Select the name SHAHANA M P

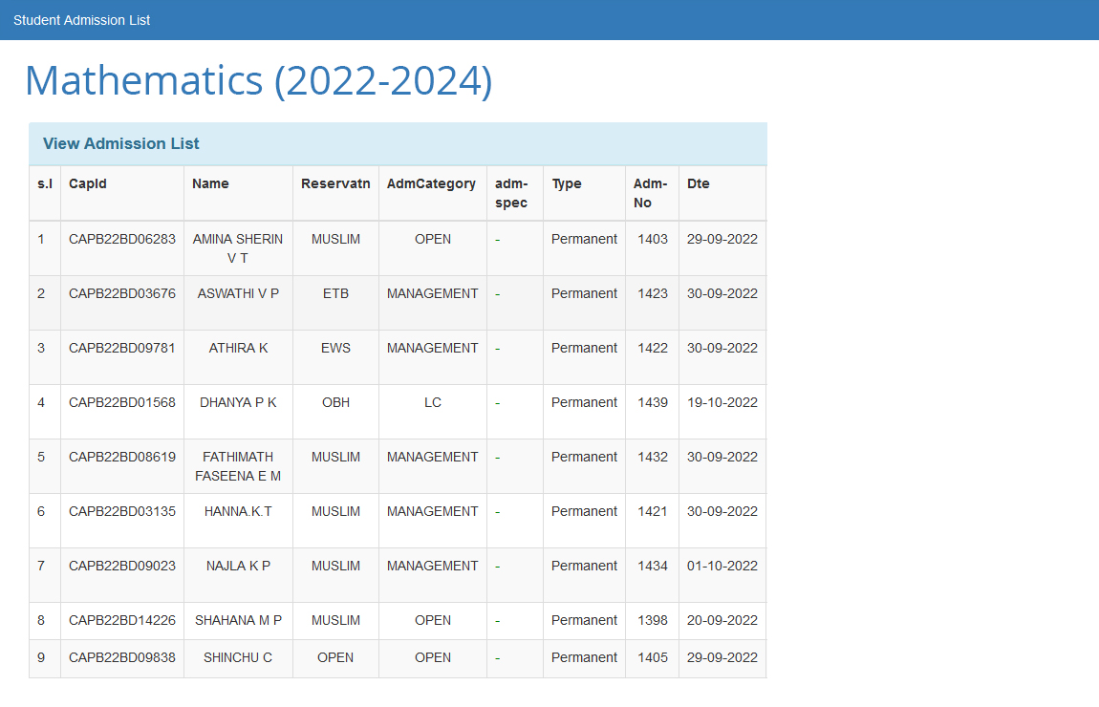point(238,620)
